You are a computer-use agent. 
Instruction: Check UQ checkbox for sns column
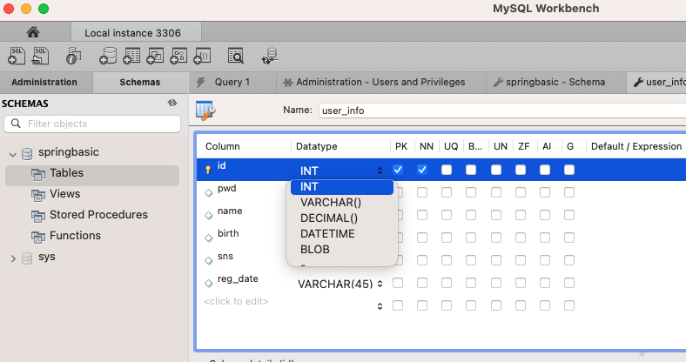tap(447, 260)
